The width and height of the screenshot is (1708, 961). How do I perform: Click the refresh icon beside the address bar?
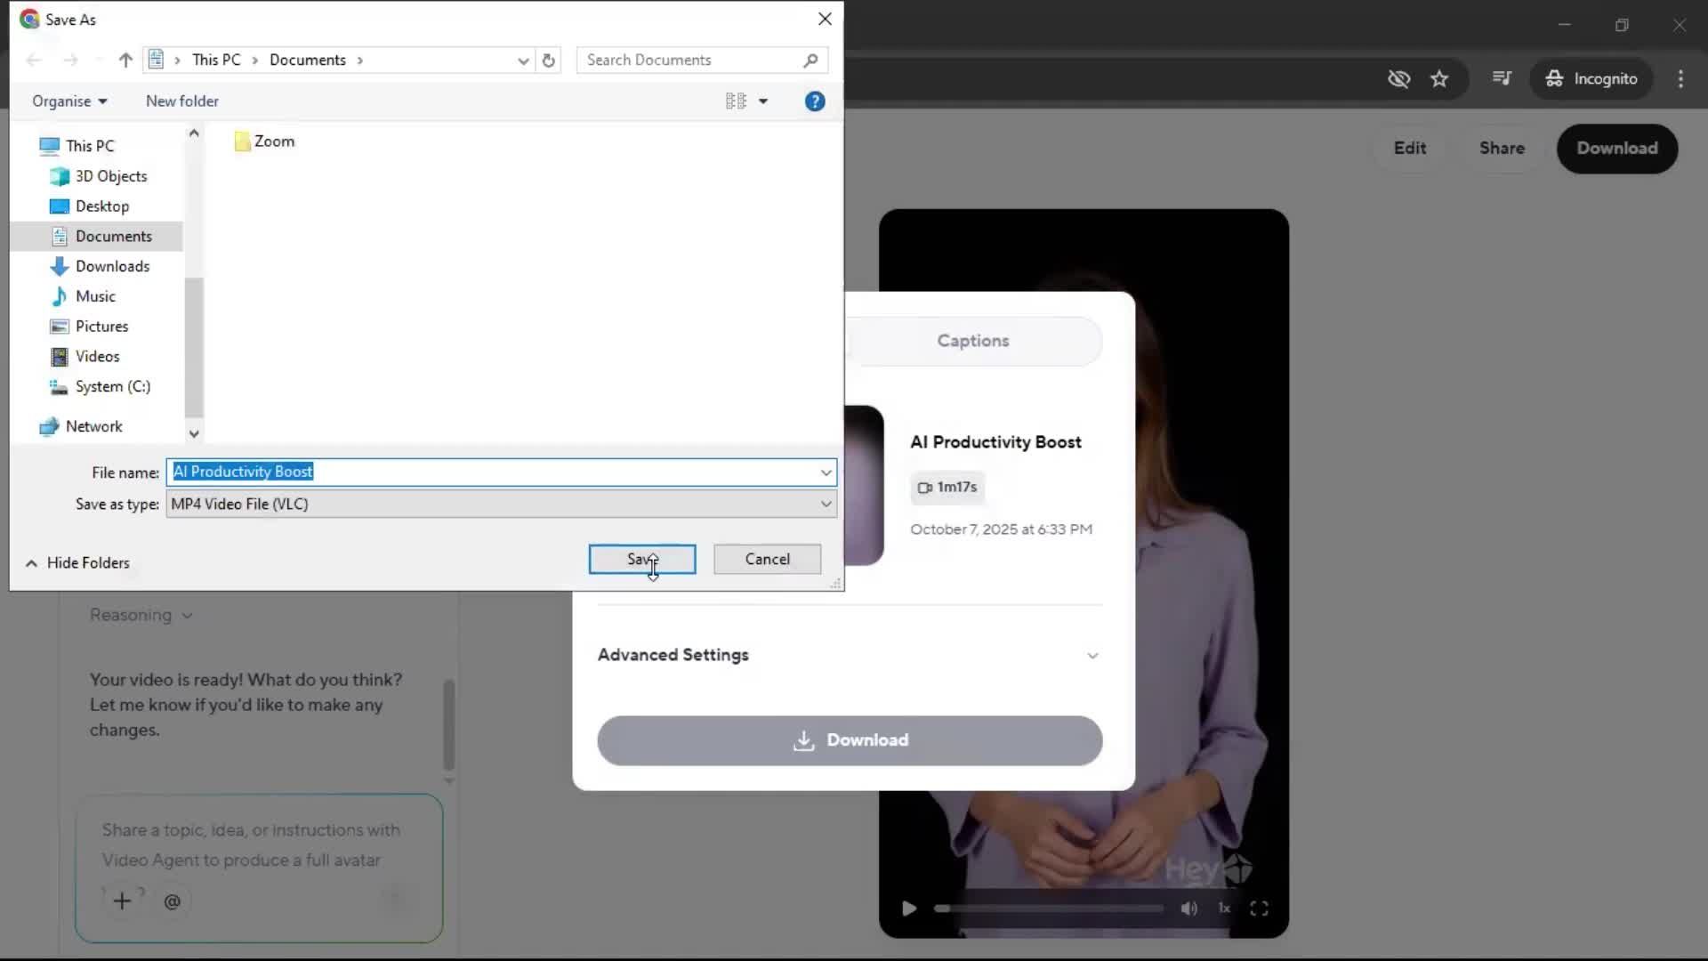coord(548,61)
